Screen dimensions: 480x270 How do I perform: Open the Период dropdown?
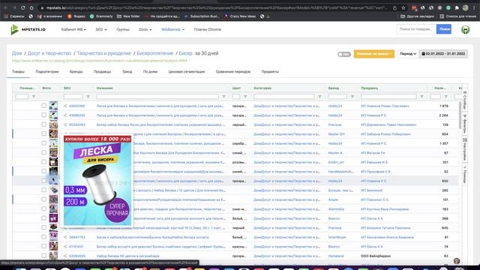coord(408,53)
